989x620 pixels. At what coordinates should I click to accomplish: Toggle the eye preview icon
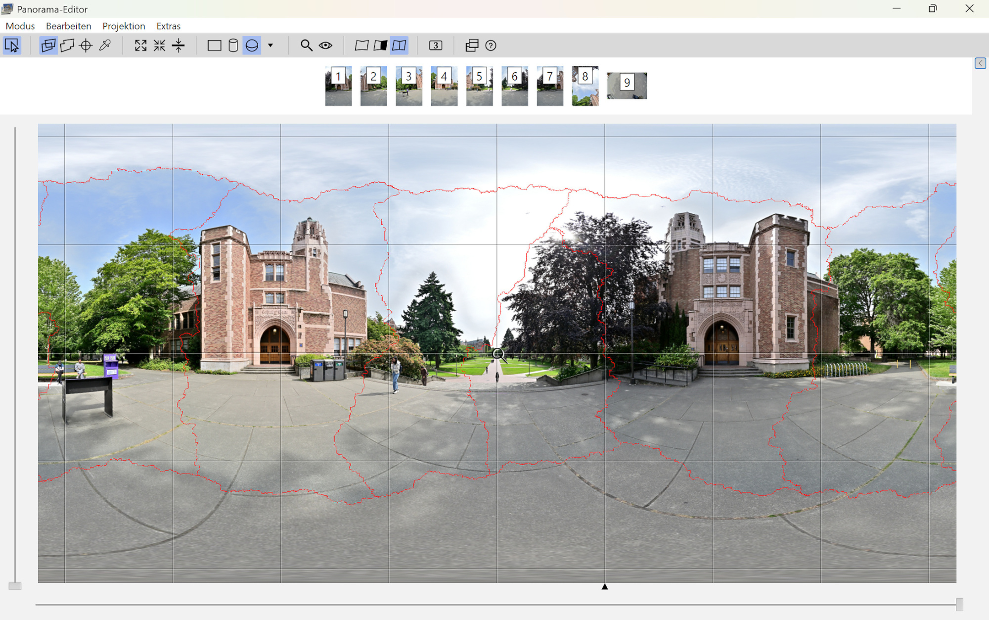point(325,46)
